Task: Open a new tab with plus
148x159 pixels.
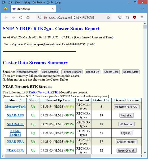Action: coord(60,9)
